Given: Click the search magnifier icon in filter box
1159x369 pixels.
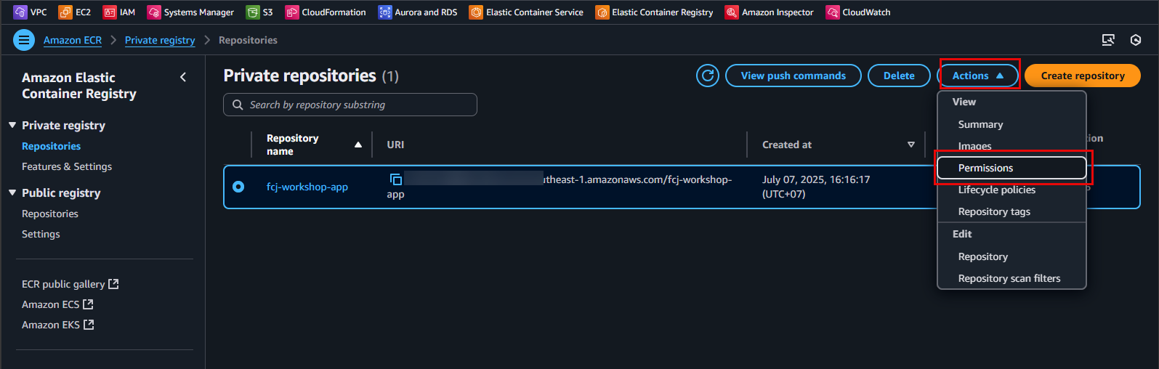Looking at the screenshot, I should pos(238,105).
